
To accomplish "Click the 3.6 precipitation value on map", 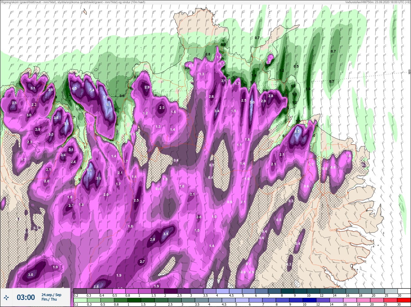I will pos(99,178).
